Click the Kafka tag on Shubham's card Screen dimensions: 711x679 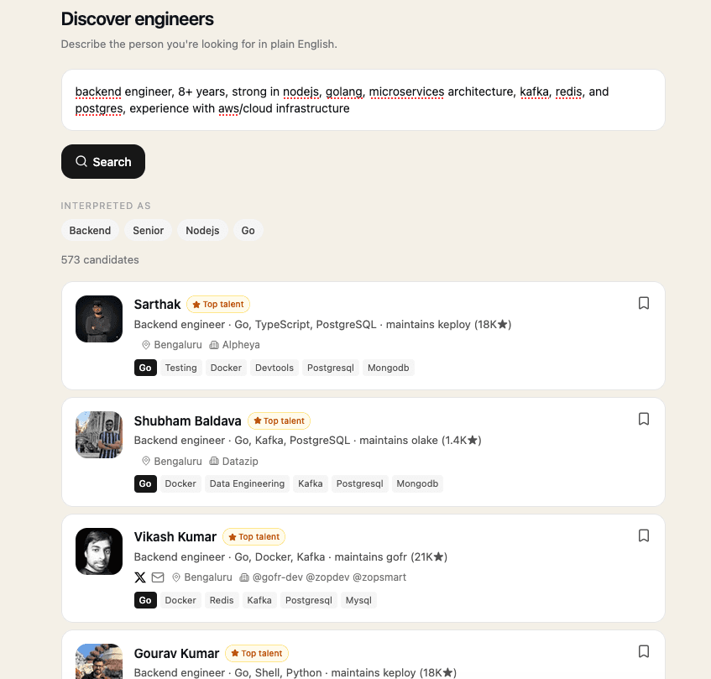(x=310, y=483)
